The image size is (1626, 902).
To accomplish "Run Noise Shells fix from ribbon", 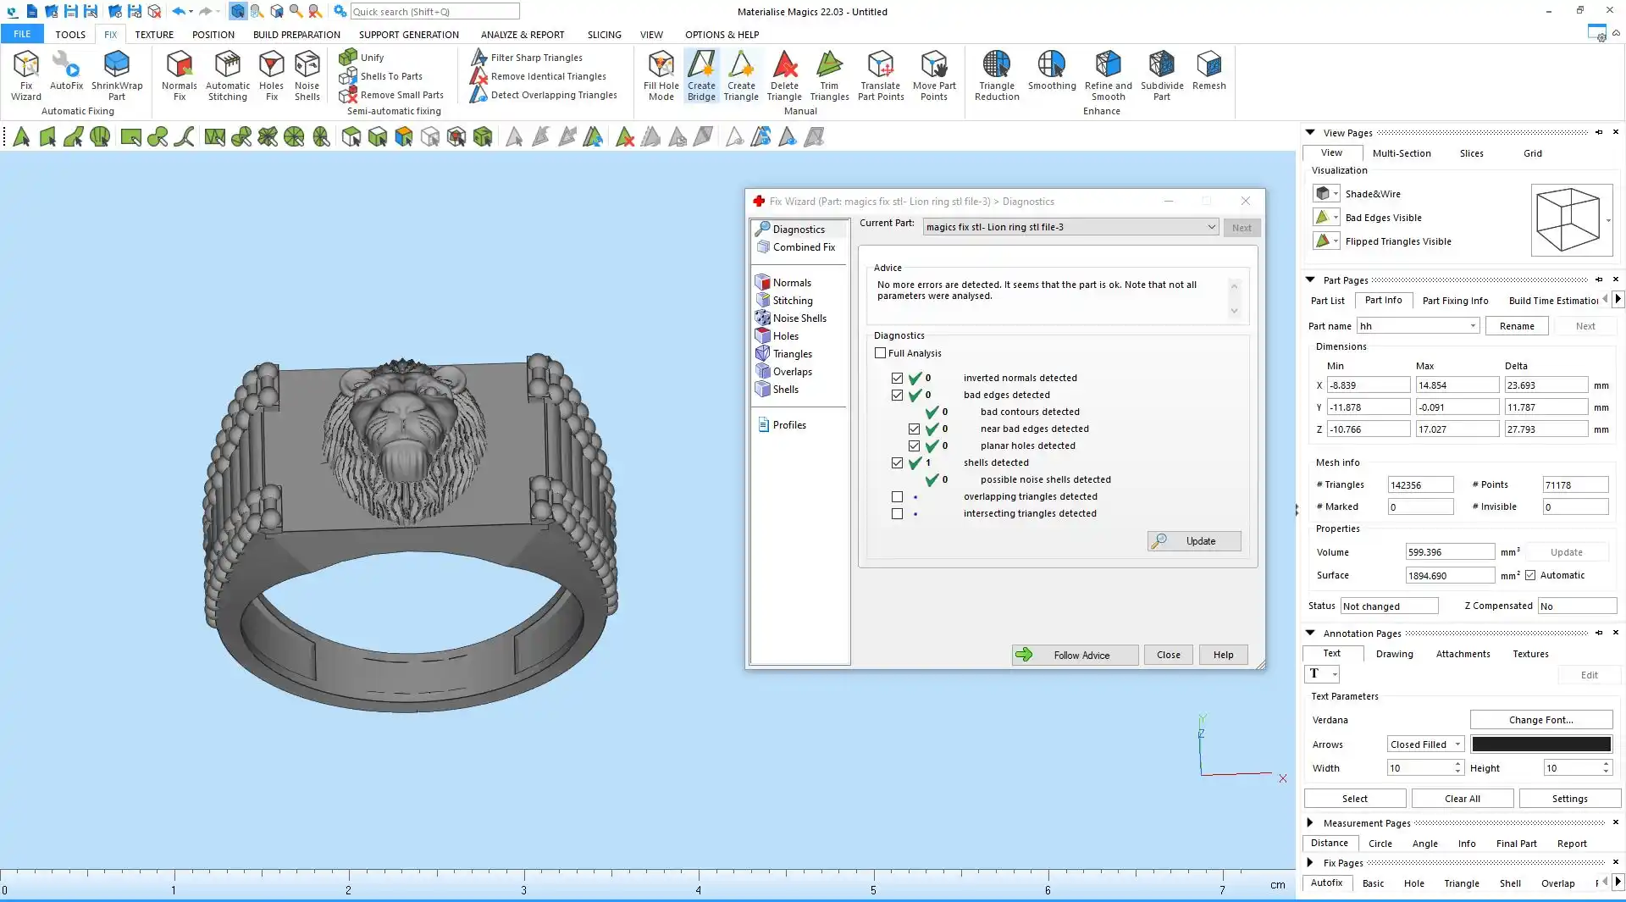I will tap(307, 75).
